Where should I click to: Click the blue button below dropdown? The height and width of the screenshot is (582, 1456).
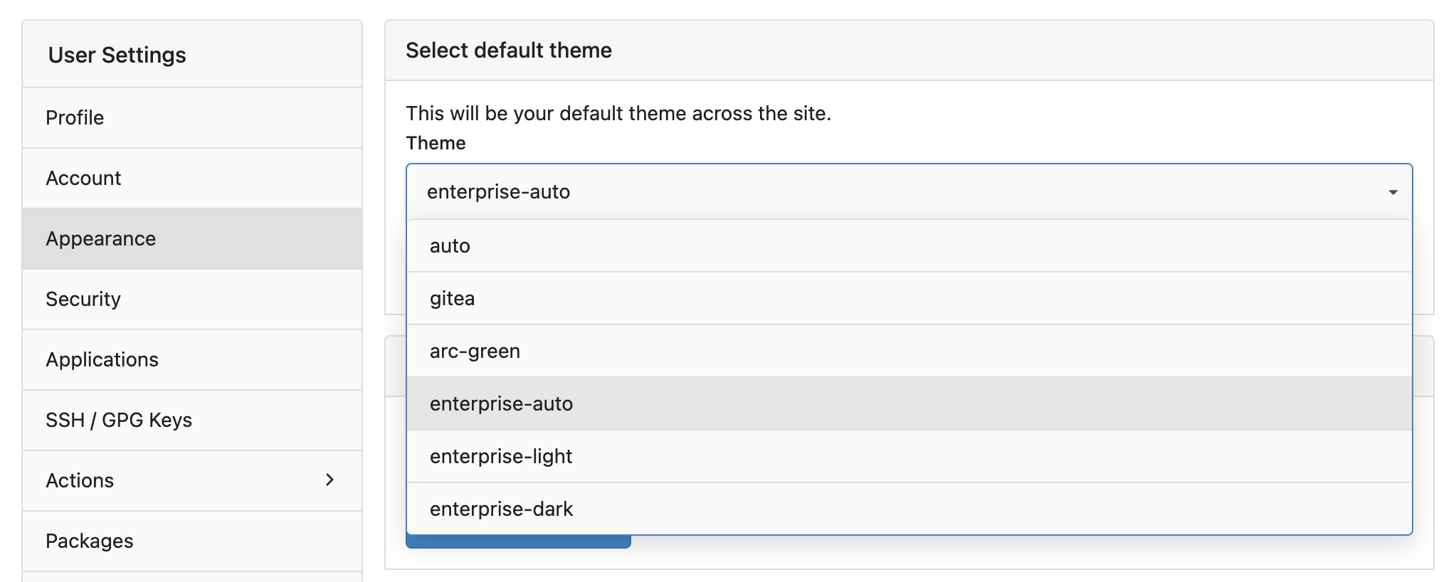click(518, 542)
